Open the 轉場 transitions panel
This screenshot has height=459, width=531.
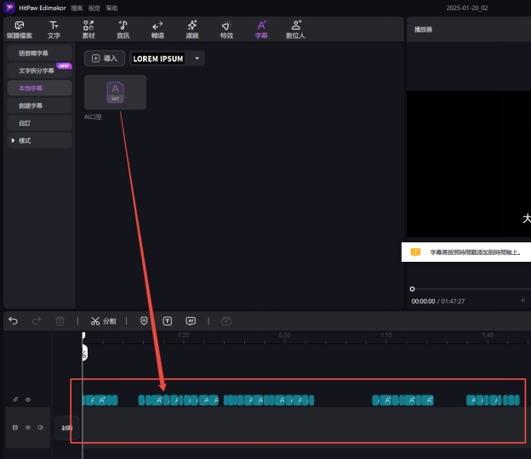pyautogui.click(x=157, y=30)
